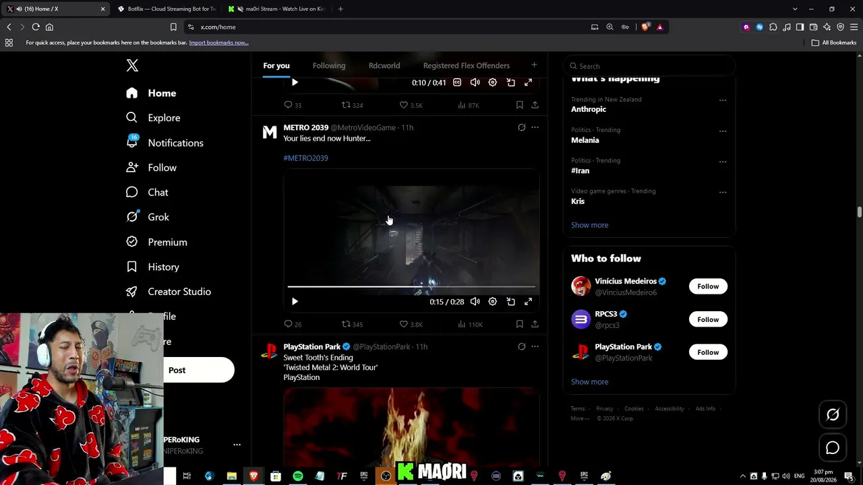Expand the footer More menu
Viewport: 863px width, 485px height.
(579, 418)
